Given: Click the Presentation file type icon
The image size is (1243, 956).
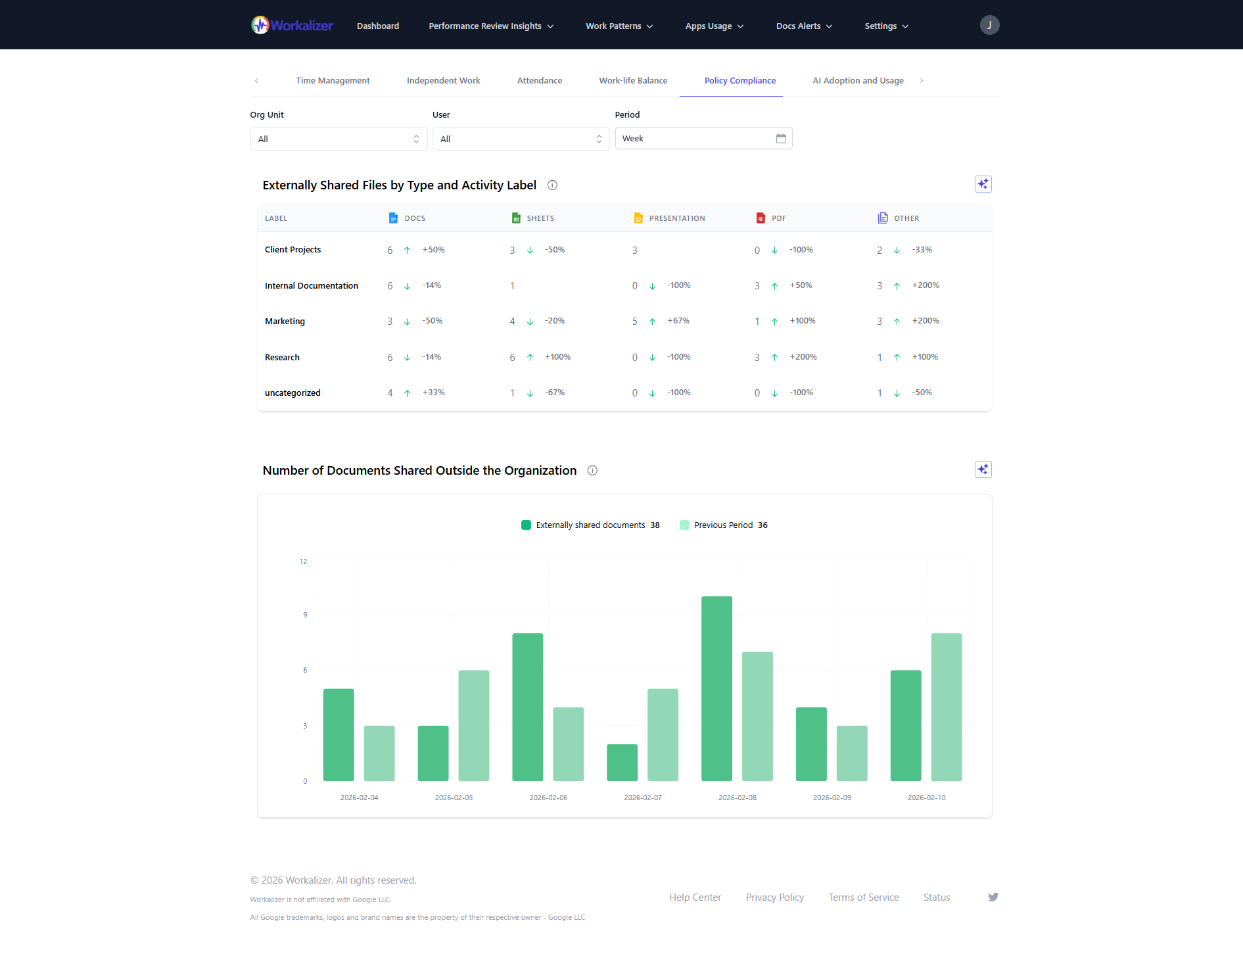Looking at the screenshot, I should [638, 218].
